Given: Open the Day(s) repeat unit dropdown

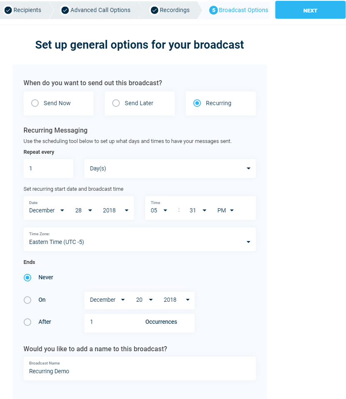Looking at the screenshot, I should point(170,168).
